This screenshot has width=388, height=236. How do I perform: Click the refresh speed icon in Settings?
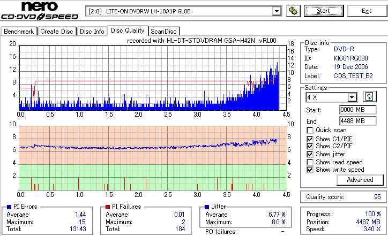(369, 96)
